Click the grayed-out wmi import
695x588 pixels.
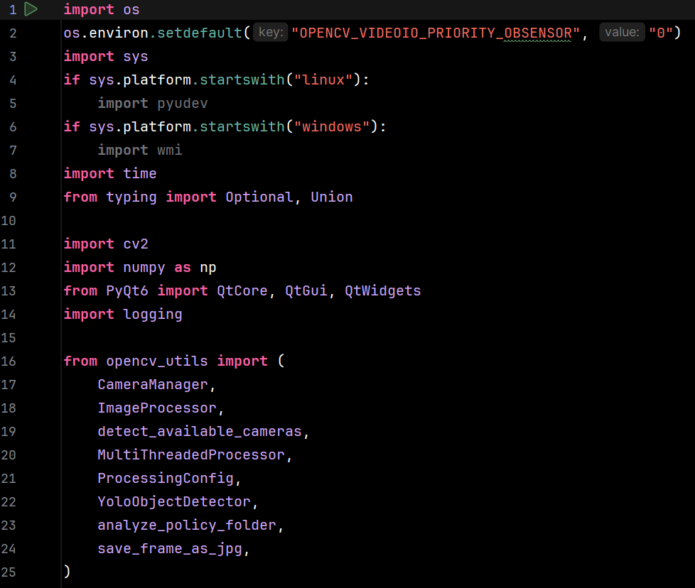click(x=170, y=150)
